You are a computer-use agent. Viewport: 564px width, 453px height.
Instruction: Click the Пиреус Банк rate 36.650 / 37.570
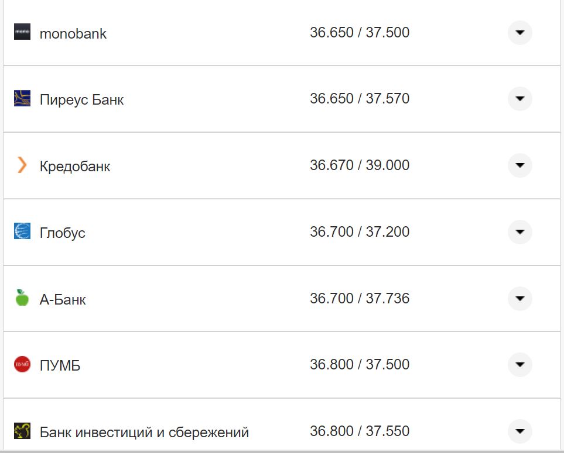360,99
